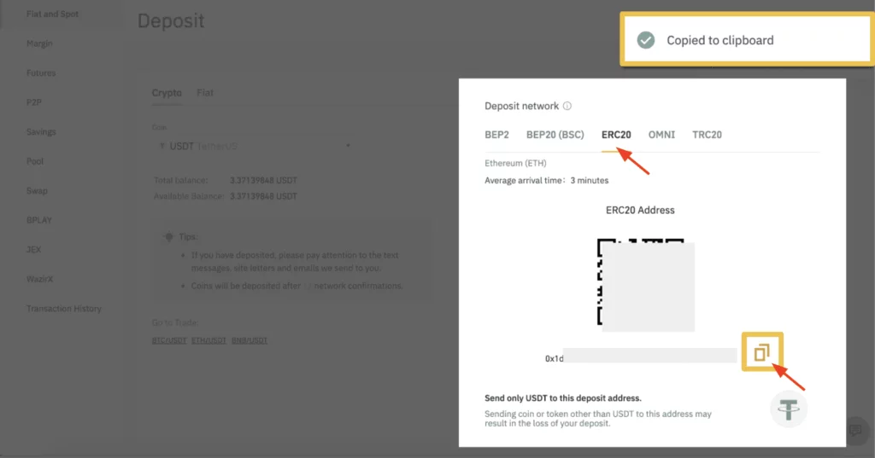Open Swap in the sidebar

[37, 191]
